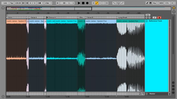
Task: Select the orange Intro clip header
Action: (x=16, y=21)
